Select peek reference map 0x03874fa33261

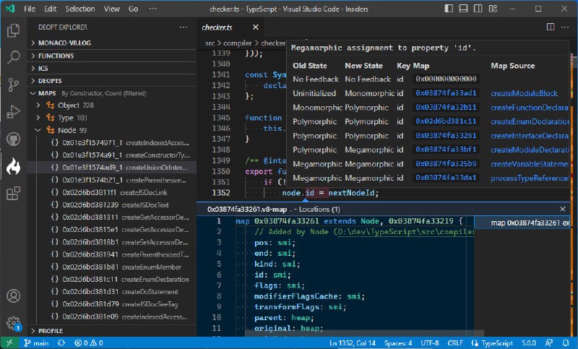click(x=522, y=223)
